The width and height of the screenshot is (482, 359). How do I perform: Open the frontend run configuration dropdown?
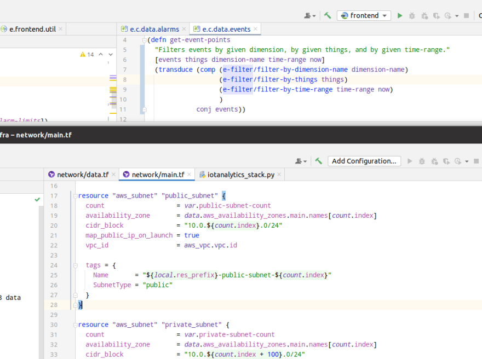(x=364, y=16)
